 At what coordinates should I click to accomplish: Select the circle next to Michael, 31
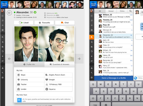[96, 31]
